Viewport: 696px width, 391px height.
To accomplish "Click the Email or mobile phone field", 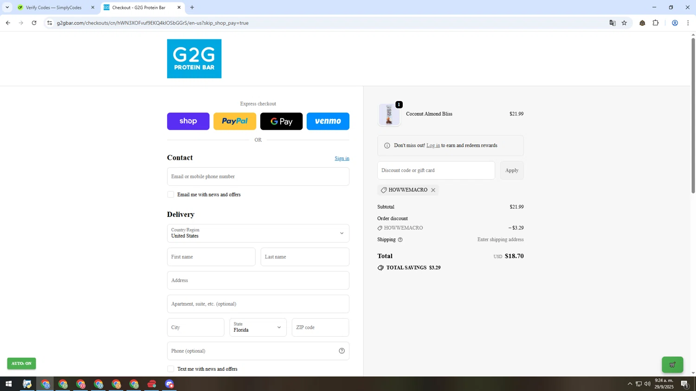I will [258, 177].
